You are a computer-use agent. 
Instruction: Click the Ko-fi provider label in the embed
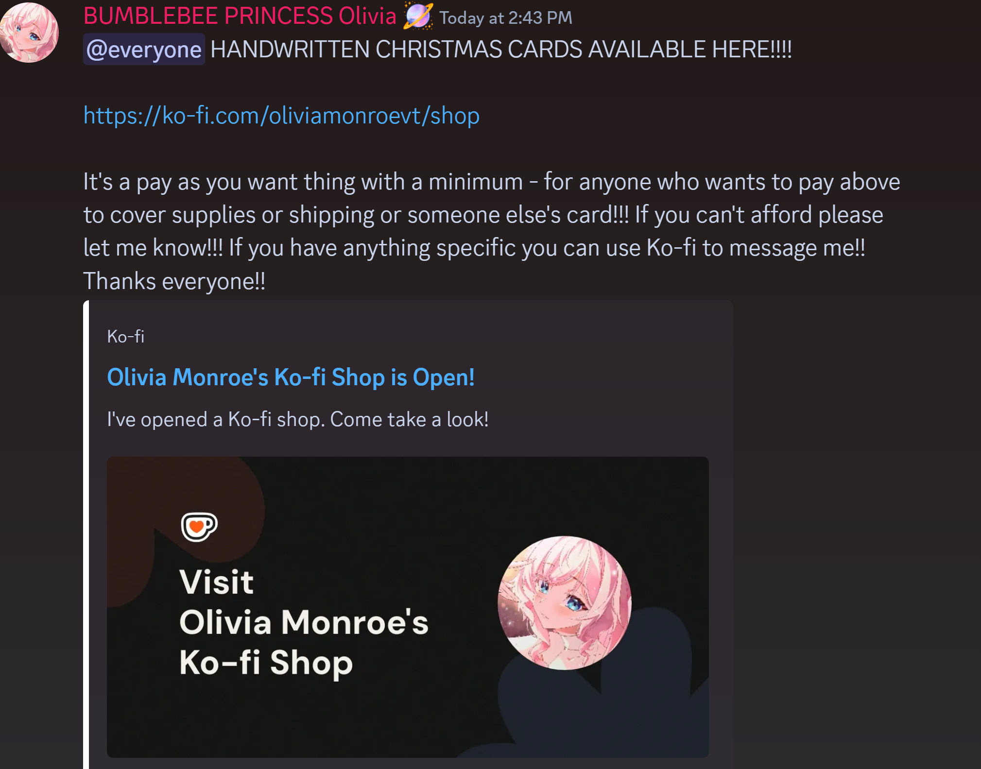point(125,336)
